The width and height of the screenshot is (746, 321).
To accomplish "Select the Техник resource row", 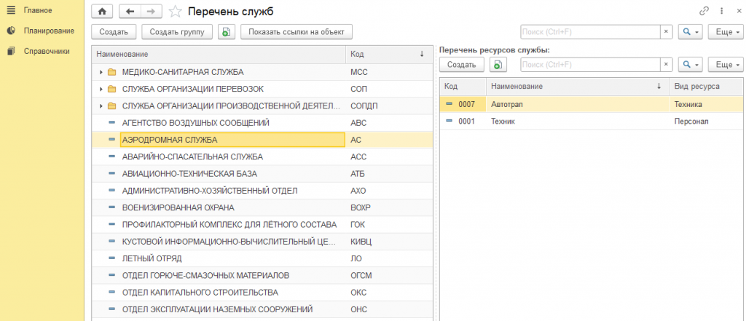I will click(592, 122).
